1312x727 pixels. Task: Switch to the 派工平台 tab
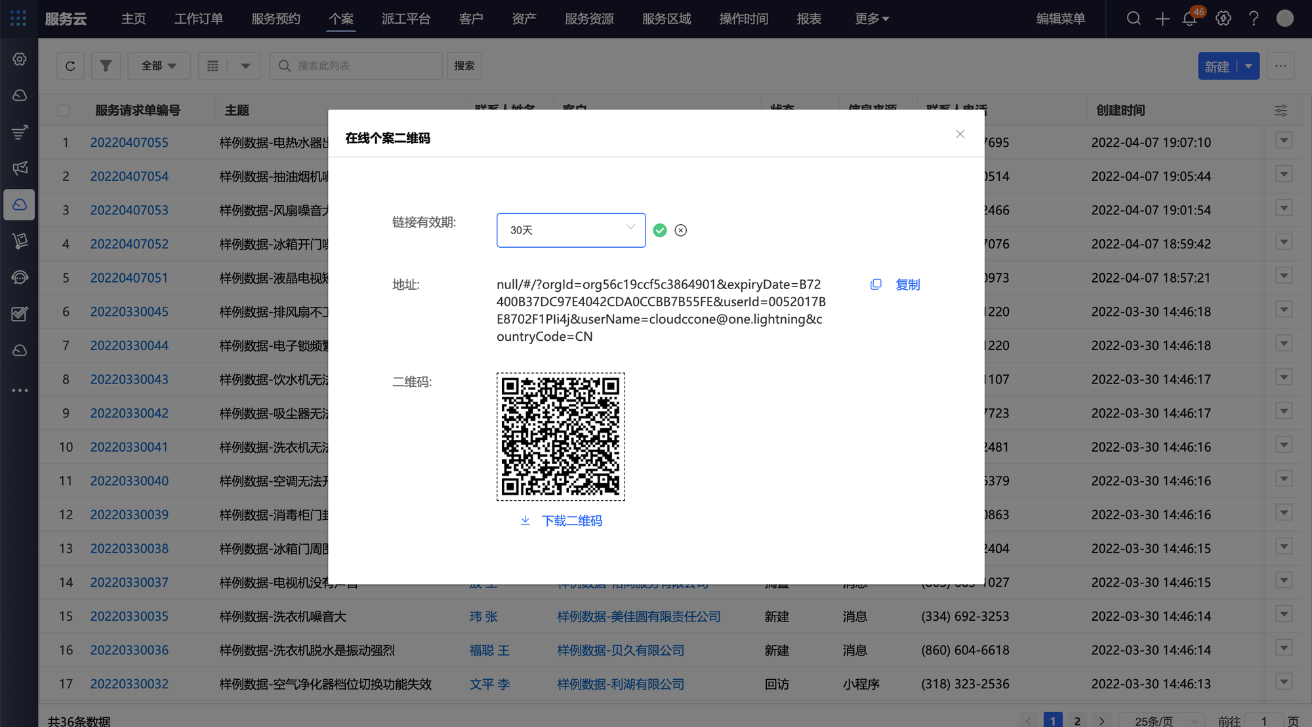(x=406, y=19)
